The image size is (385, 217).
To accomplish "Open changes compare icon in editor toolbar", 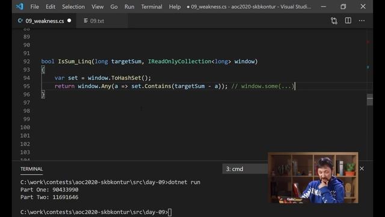I will coord(334,20).
